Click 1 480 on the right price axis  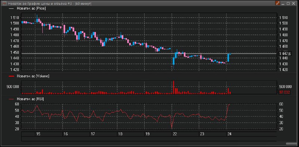[283, 35]
